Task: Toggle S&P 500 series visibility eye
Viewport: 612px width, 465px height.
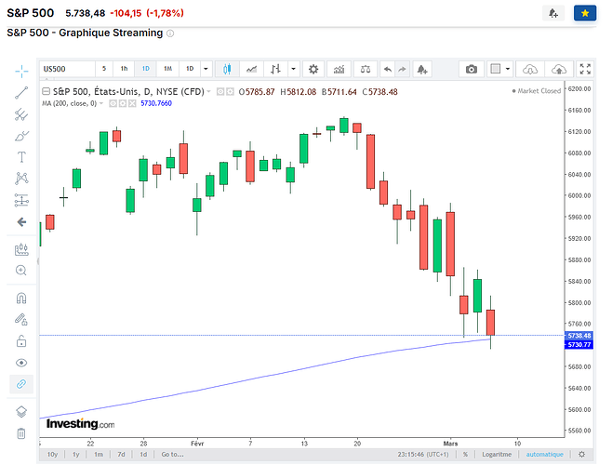Action: coord(220,92)
